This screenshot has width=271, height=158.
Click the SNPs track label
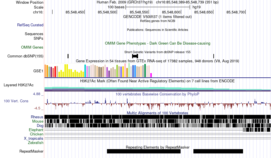pos(39,38)
